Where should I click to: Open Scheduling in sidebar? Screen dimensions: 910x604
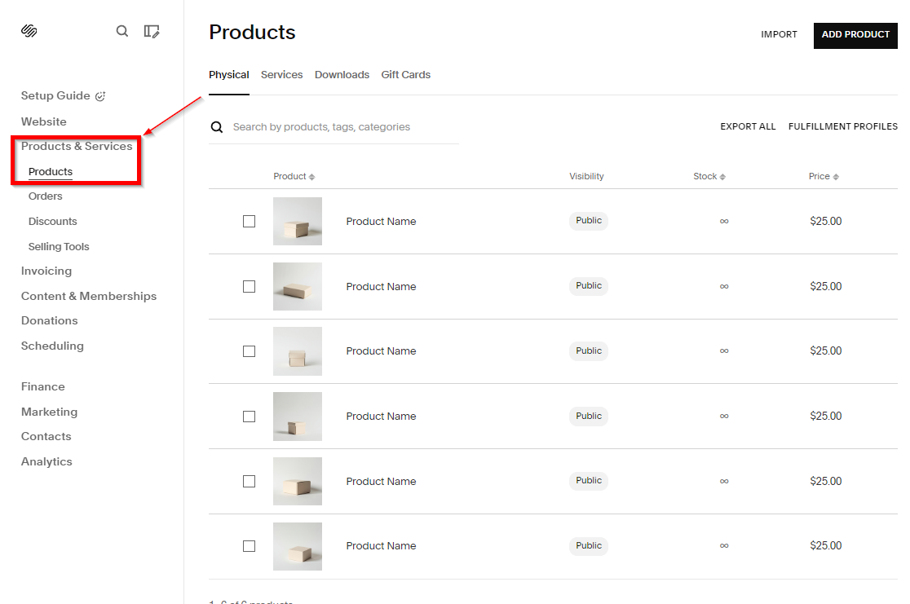click(x=52, y=346)
